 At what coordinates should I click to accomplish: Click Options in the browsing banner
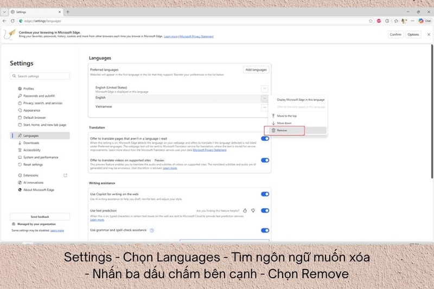(413, 35)
